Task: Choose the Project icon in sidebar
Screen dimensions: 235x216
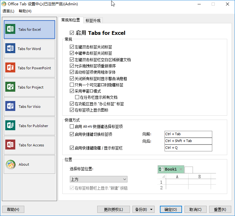Action: [10, 87]
